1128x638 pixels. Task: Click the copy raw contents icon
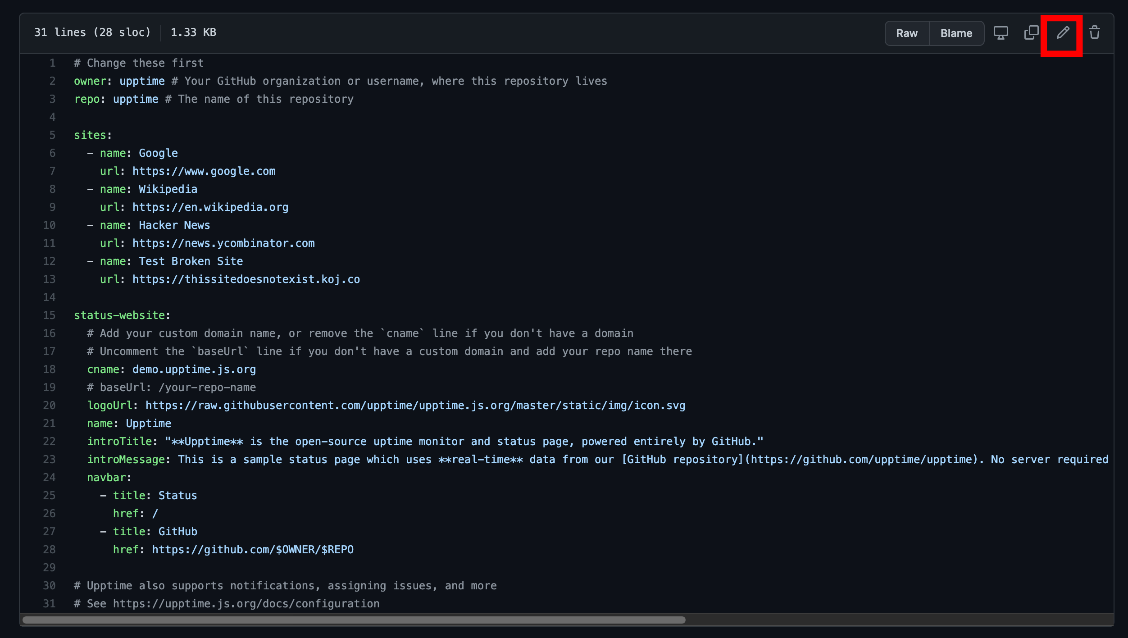pos(1031,33)
